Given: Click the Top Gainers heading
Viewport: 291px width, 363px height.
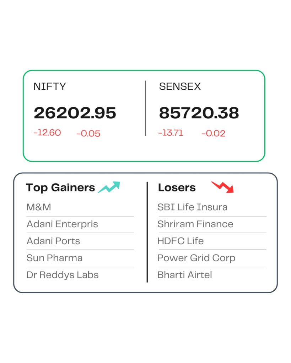Looking at the screenshot, I should 60,188.
